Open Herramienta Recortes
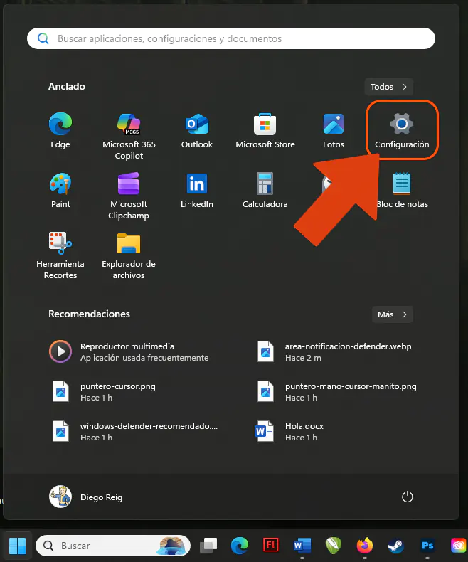 pos(60,255)
